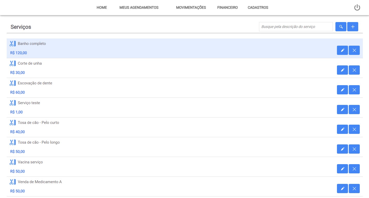Click scissors icon beside Banho completo
Screen dimensions: 369x198
pos(13,44)
